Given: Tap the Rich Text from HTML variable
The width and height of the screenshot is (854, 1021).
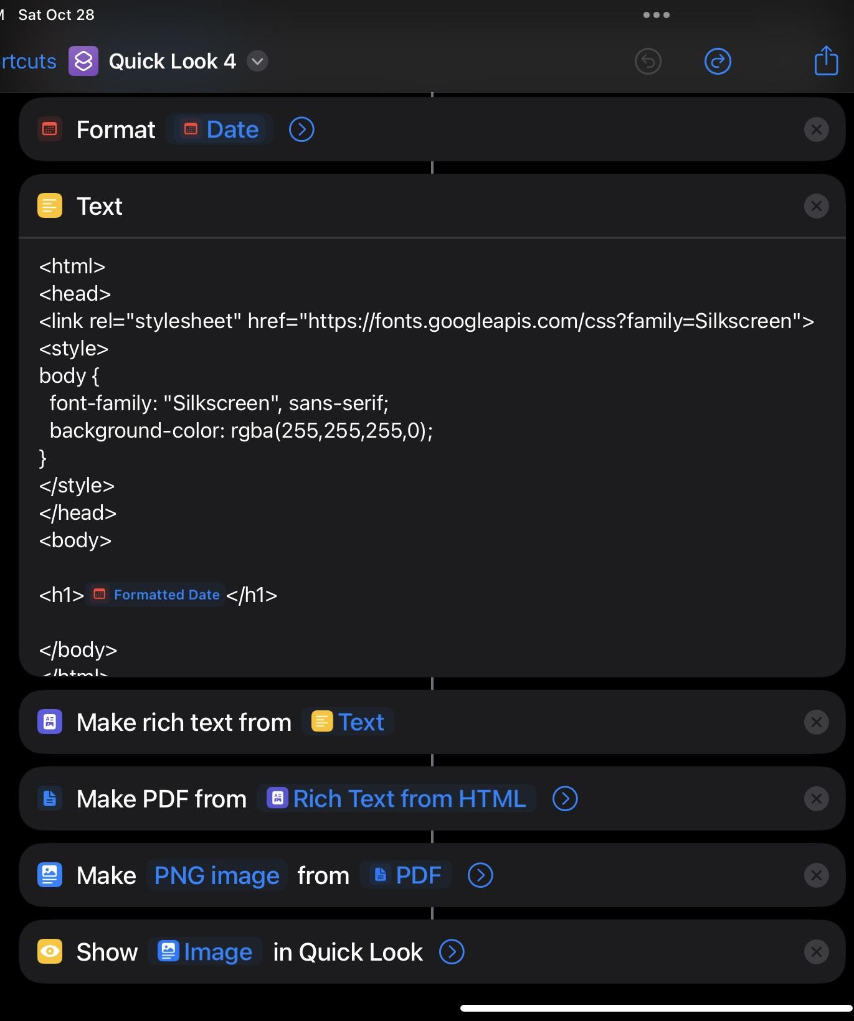Looking at the screenshot, I should (x=397, y=799).
